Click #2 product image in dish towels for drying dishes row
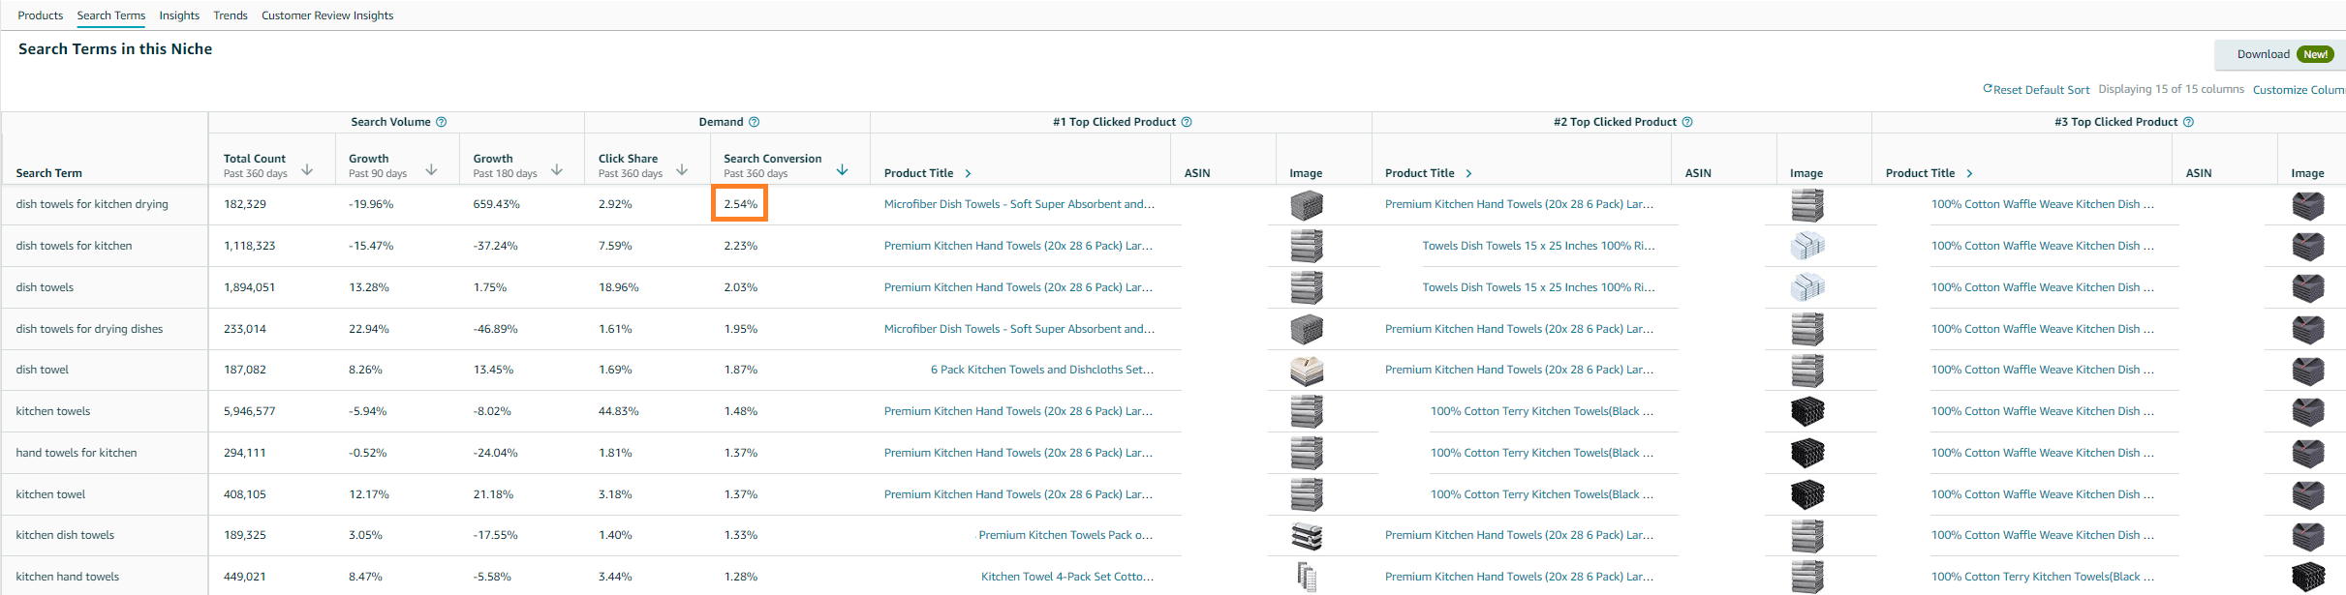2346x595 pixels. click(x=1807, y=329)
